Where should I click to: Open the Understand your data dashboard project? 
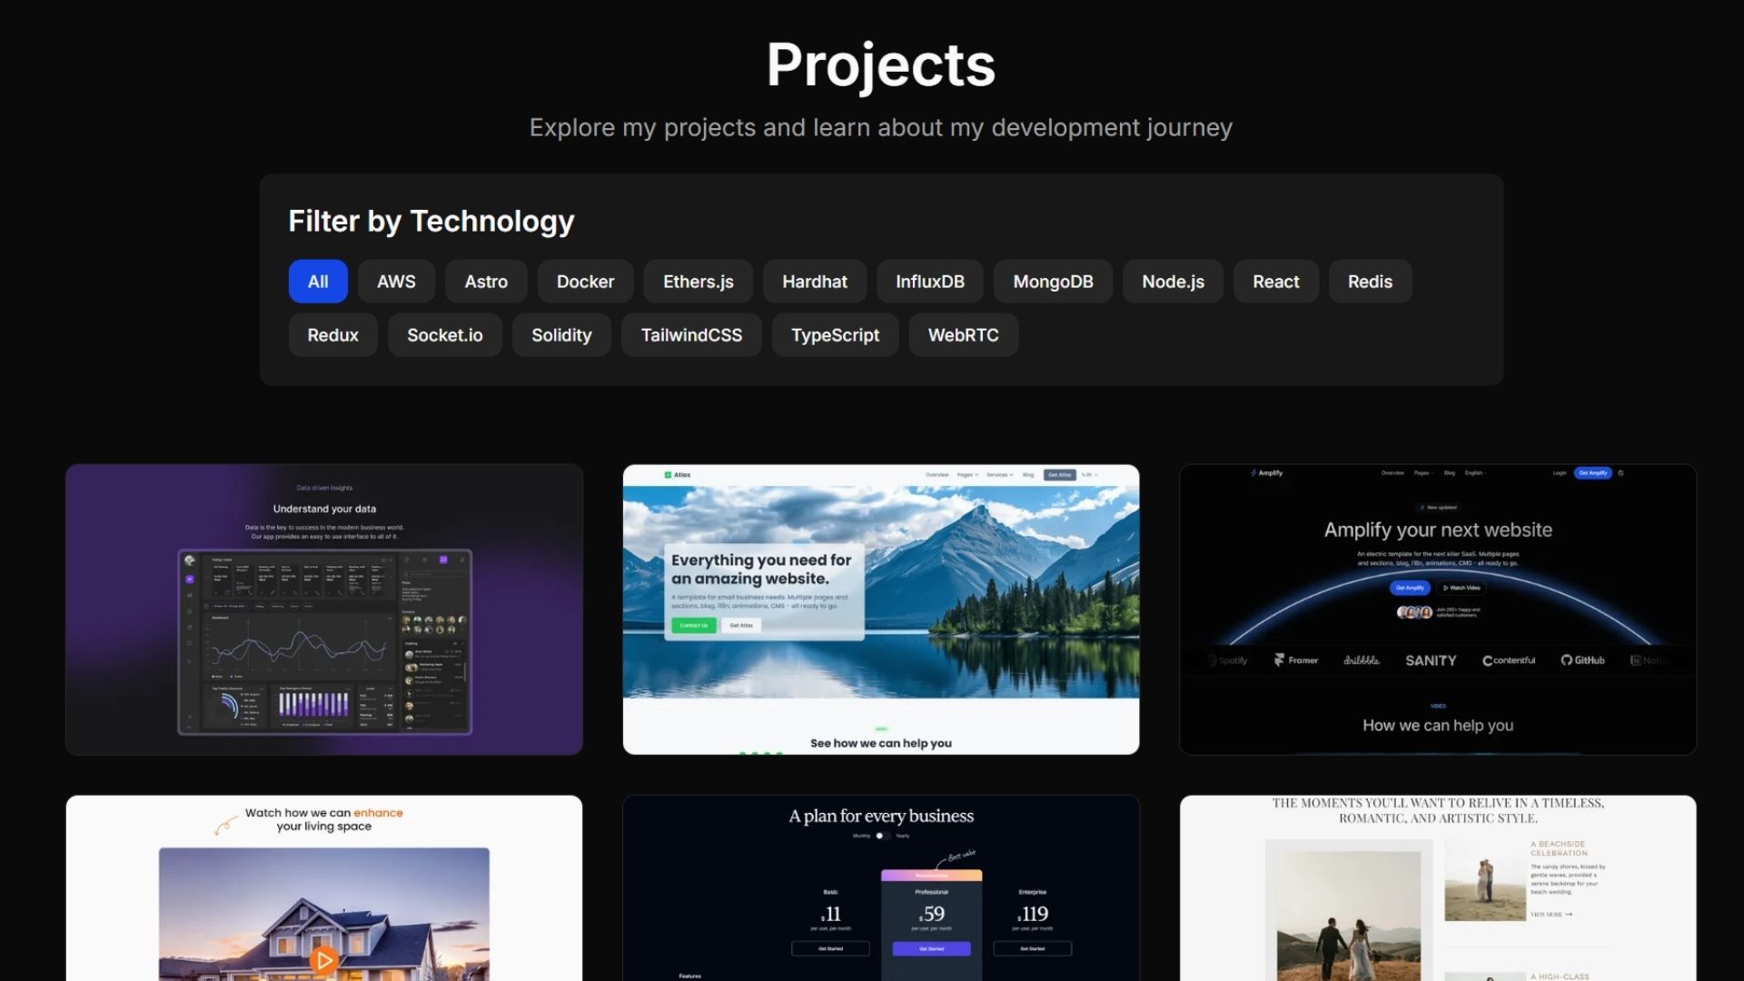324,609
